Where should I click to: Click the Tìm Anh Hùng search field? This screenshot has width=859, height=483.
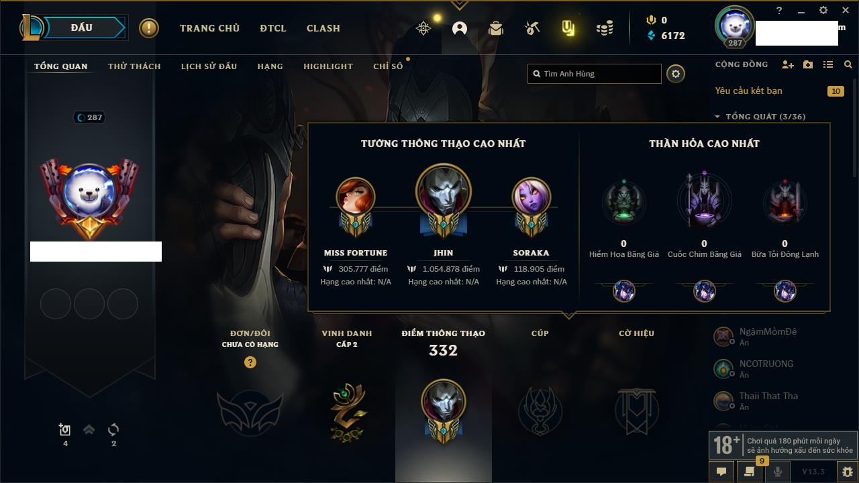coord(595,74)
